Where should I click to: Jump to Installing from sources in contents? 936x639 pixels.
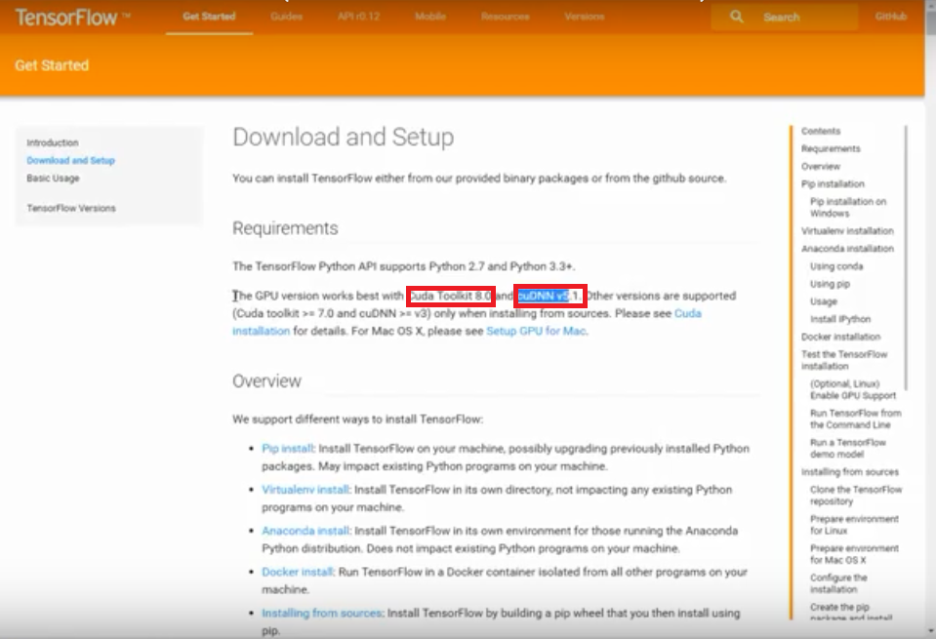(x=849, y=472)
